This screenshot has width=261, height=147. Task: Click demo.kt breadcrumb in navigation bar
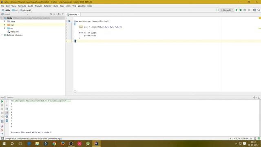tap(26, 10)
